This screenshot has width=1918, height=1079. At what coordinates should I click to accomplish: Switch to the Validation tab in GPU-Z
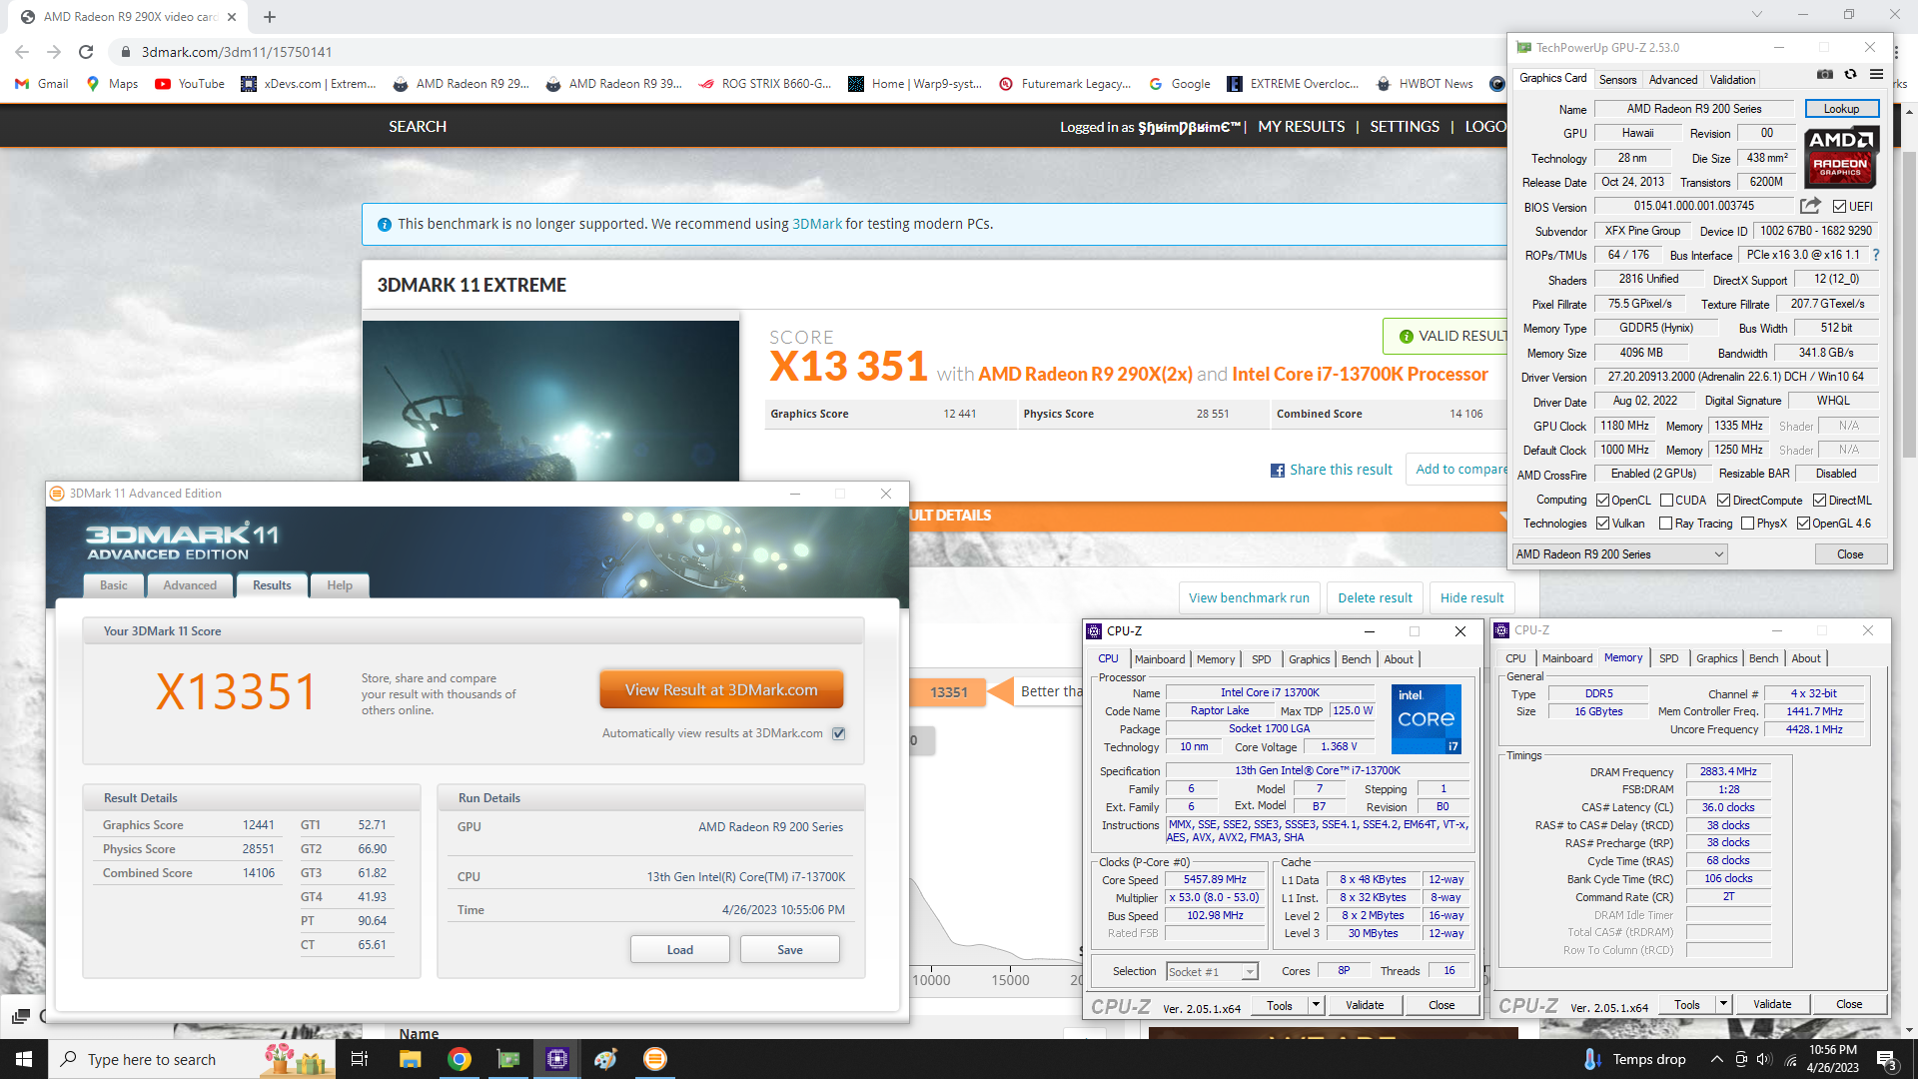pos(1732,80)
